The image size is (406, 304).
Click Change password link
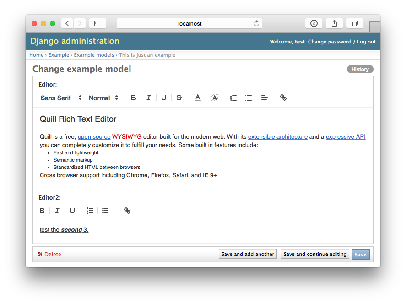330,42
